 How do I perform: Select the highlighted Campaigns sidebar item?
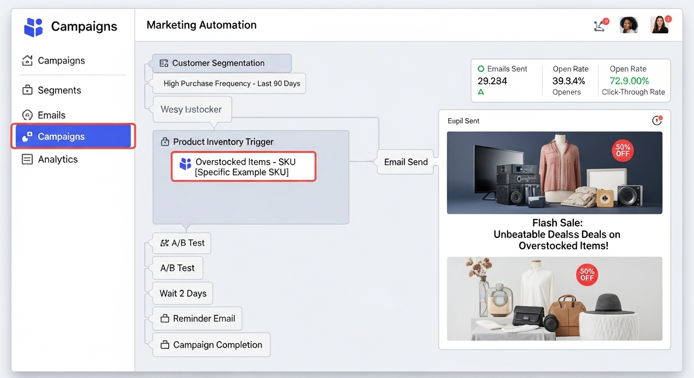tap(73, 136)
